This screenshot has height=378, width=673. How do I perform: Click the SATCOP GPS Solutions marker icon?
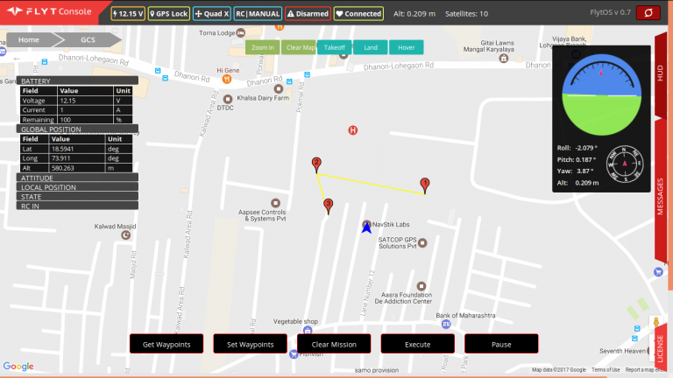pos(422,243)
